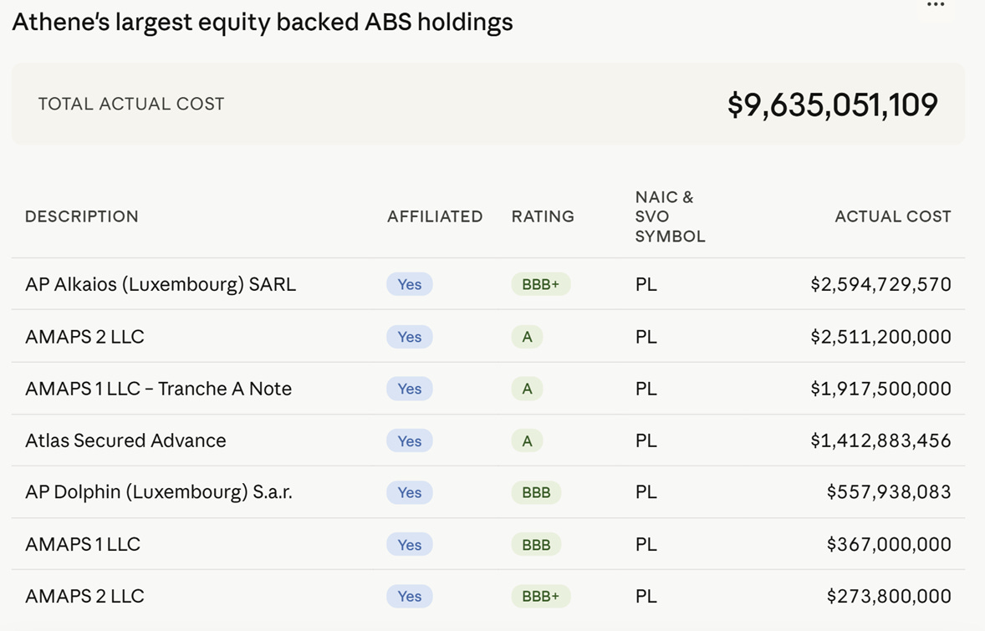Click the A rating for Atlas Secured Advance

tap(527, 440)
